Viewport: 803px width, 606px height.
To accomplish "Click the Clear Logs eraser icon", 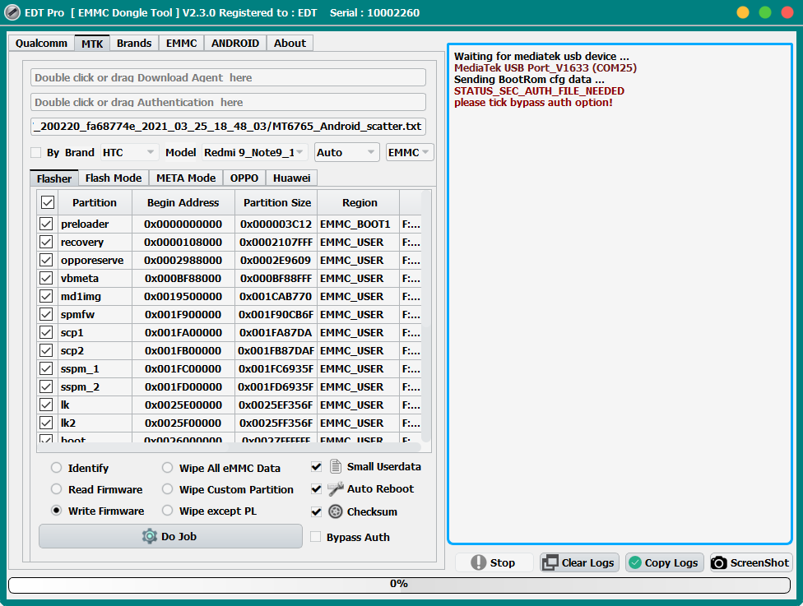I will 548,562.
